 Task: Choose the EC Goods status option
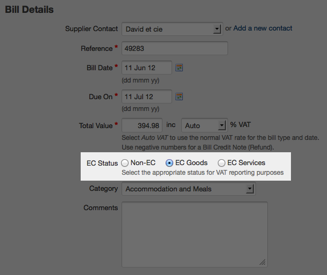(x=170, y=163)
